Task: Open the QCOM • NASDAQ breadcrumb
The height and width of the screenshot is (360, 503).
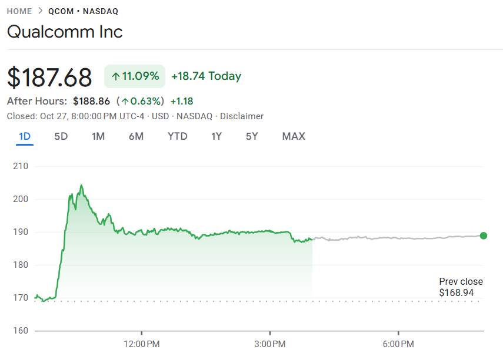Action: pyautogui.click(x=84, y=11)
